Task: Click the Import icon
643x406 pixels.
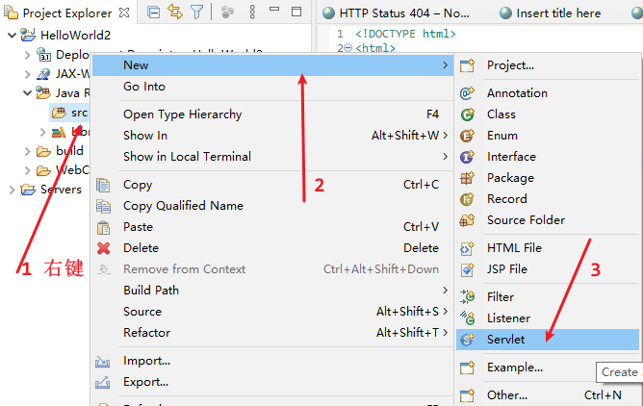Action: coord(103,361)
